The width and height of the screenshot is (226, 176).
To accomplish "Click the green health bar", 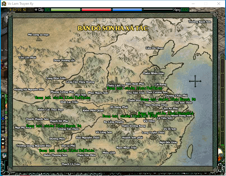I will click(x=66, y=10).
